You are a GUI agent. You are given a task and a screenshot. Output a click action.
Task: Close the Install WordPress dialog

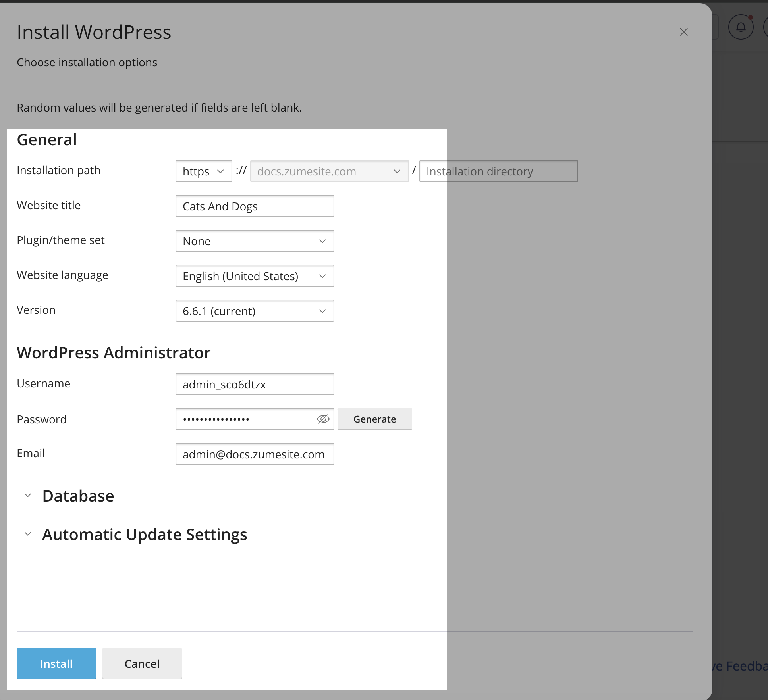click(x=683, y=32)
